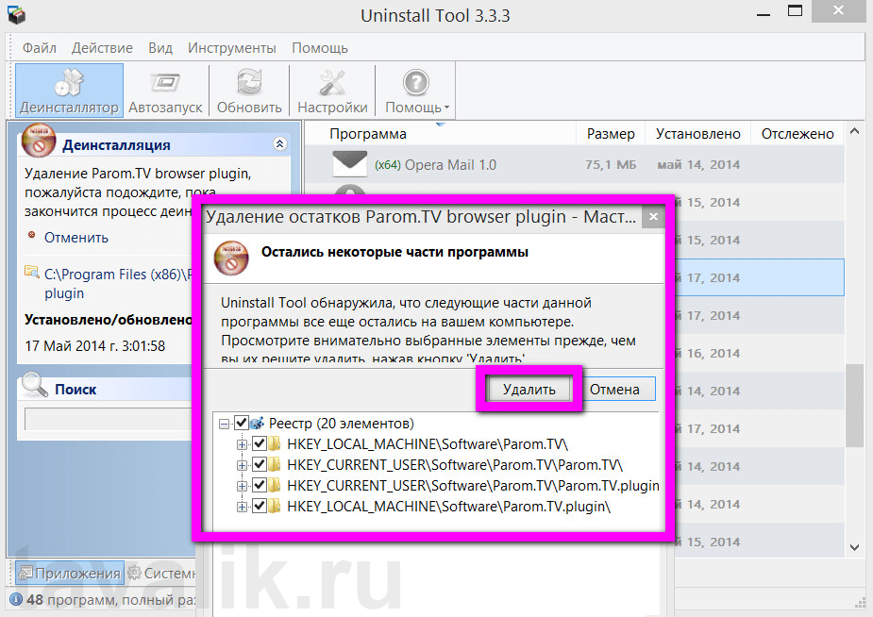The width and height of the screenshot is (873, 617).
Task: Click the magnifier icon in Поиск panel
Action: coord(35,384)
